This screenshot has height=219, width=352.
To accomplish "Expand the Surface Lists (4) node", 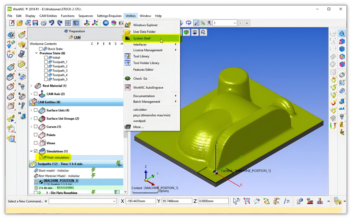I will 32,110.
